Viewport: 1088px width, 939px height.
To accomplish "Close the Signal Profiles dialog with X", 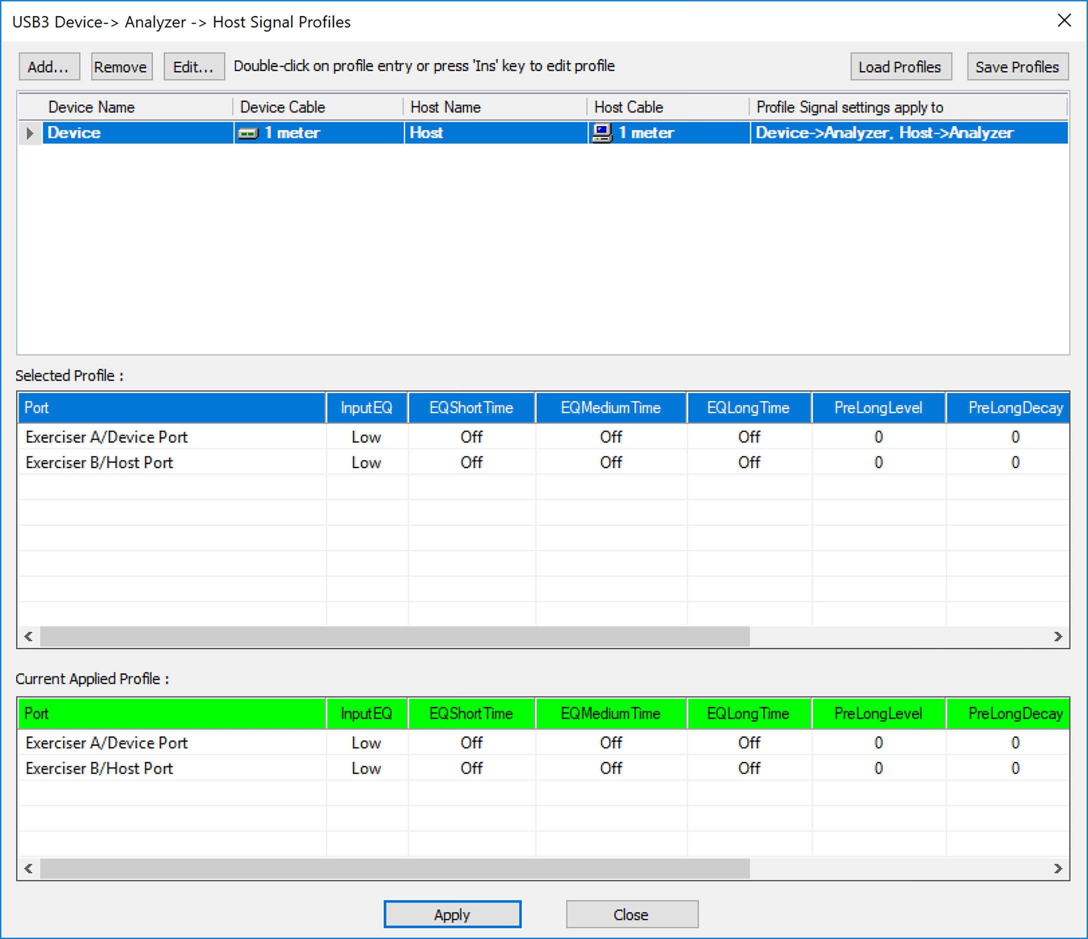I will tap(1064, 21).
